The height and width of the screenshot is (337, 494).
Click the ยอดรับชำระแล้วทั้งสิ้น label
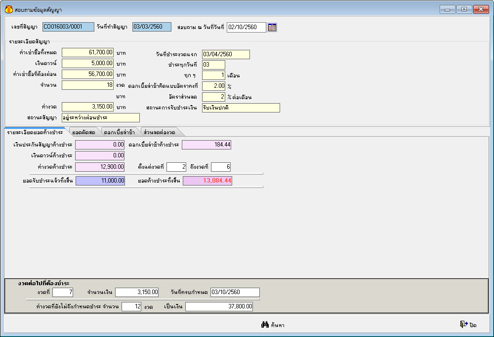tap(48, 181)
